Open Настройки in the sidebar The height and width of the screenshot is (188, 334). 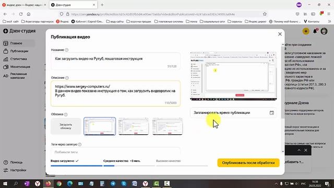point(15,170)
